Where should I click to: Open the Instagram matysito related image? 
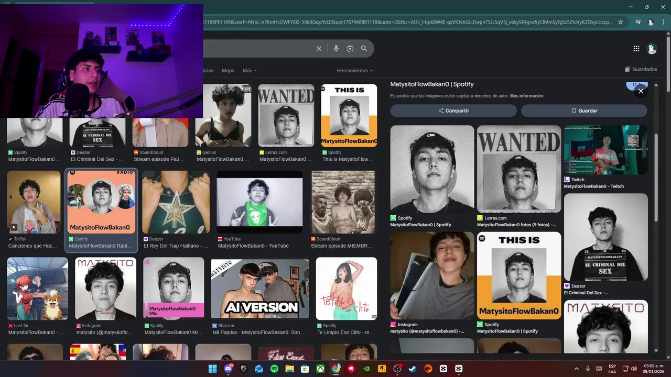(x=432, y=275)
